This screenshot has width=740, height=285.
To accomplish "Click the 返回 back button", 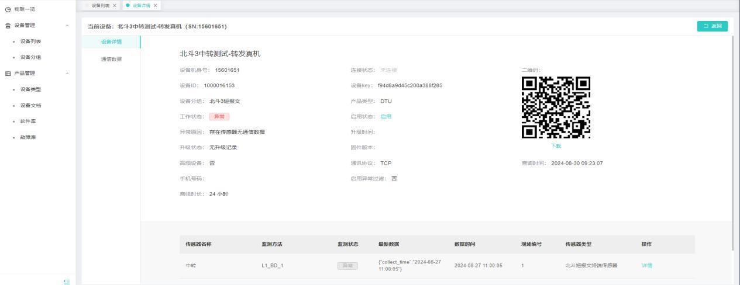I will 713,26.
